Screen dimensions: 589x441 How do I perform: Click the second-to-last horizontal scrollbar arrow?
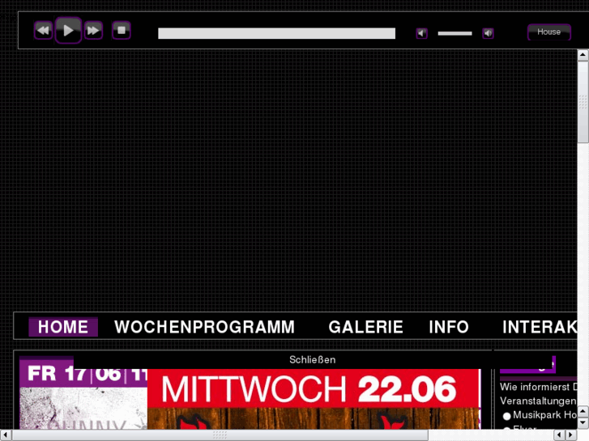pyautogui.click(x=560, y=435)
